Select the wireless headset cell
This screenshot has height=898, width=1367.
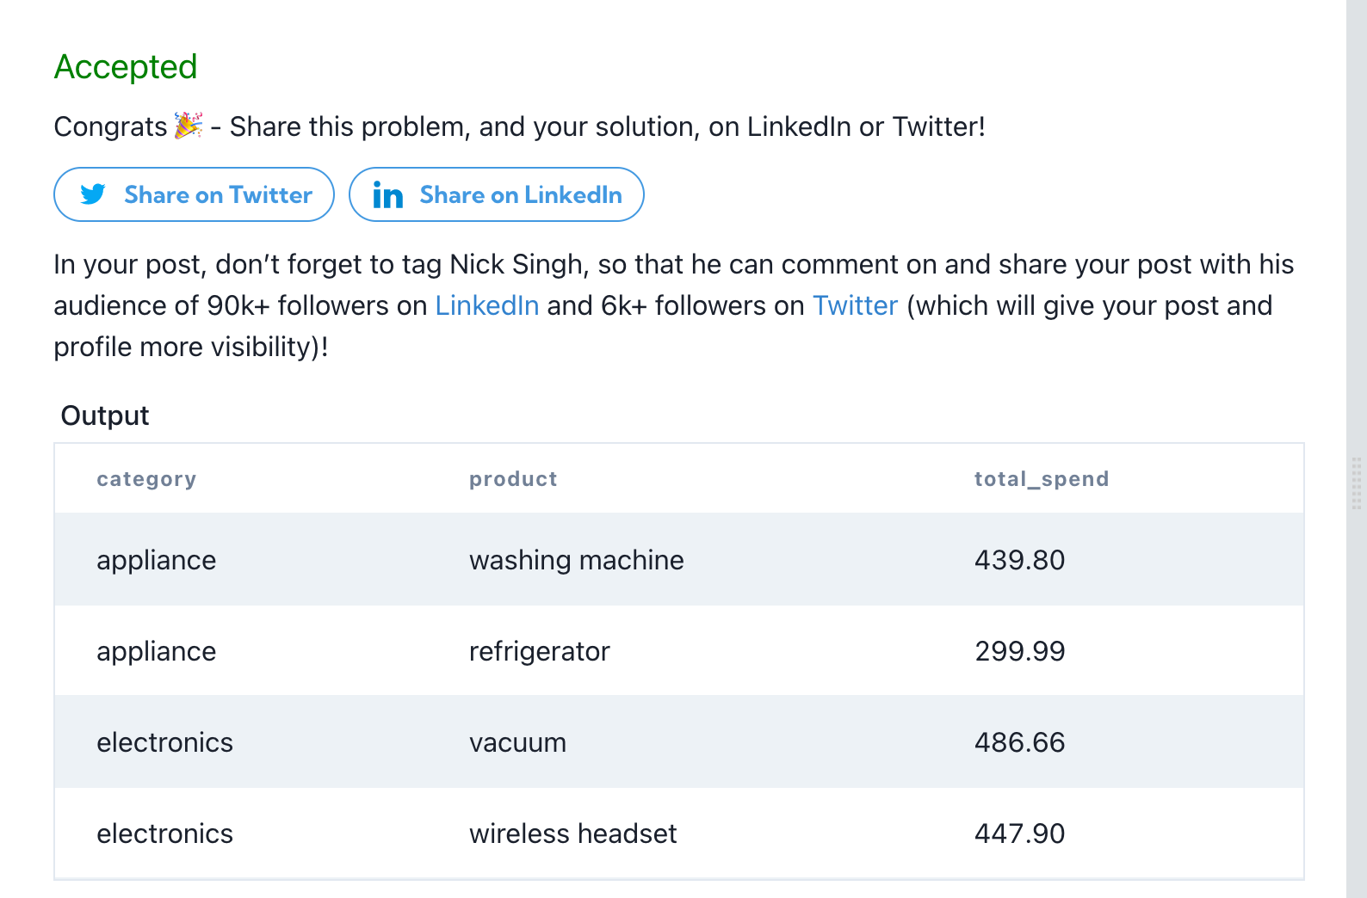point(572,833)
